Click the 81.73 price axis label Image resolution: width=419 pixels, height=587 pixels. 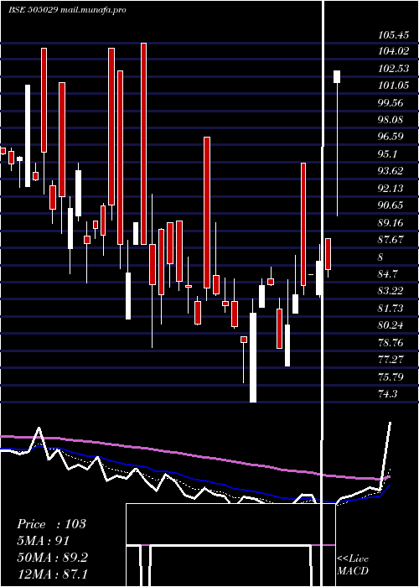tap(391, 308)
